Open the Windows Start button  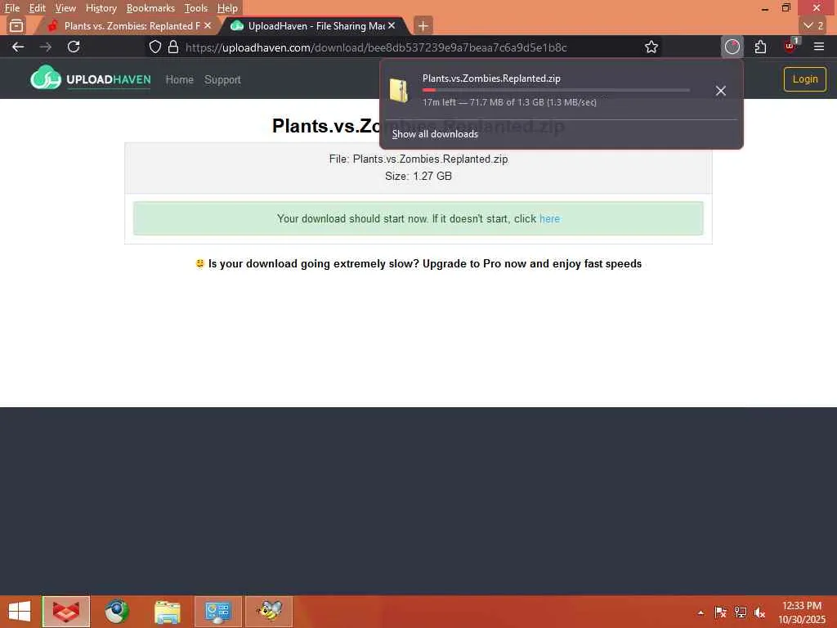pyautogui.click(x=20, y=612)
